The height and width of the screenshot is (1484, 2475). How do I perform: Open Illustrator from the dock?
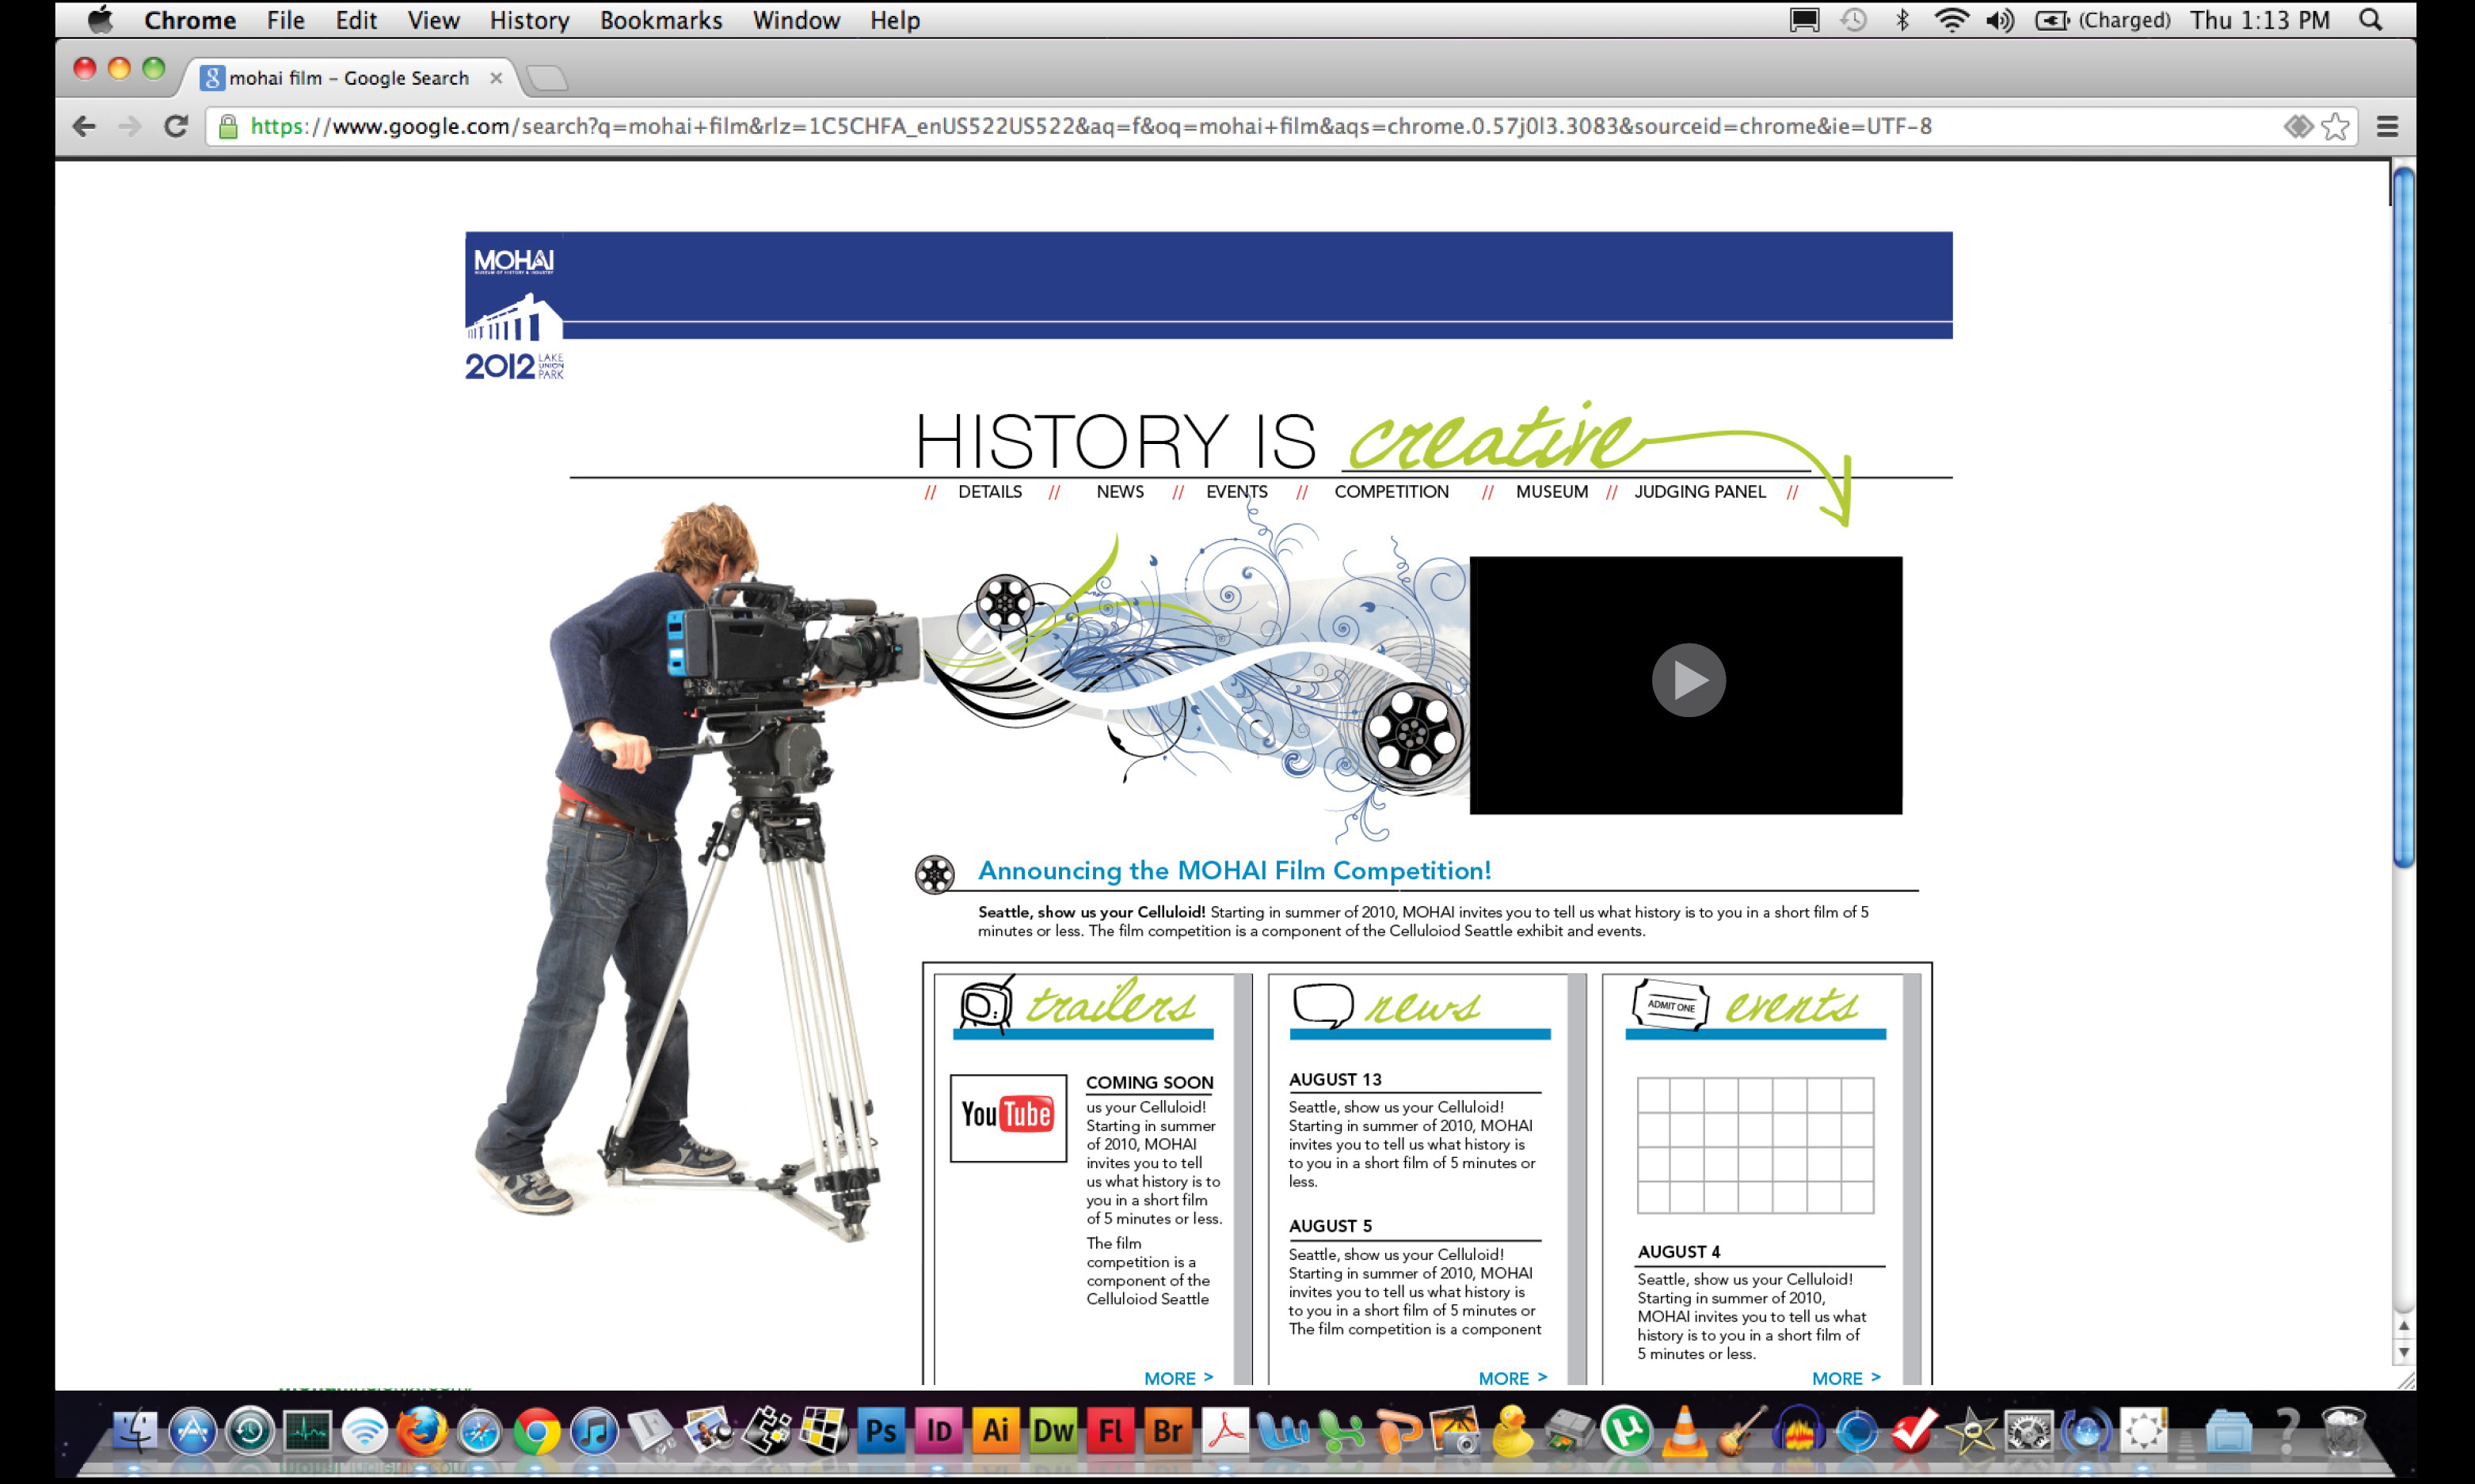[x=996, y=1431]
